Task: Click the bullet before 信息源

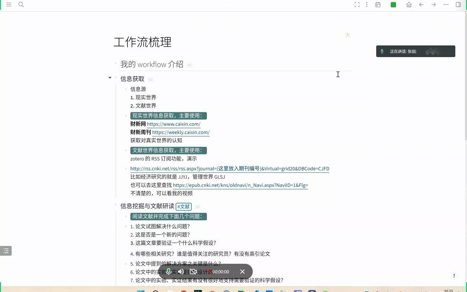Action: 126,89
